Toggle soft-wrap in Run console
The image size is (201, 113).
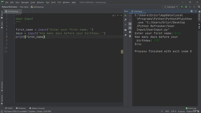(130, 24)
